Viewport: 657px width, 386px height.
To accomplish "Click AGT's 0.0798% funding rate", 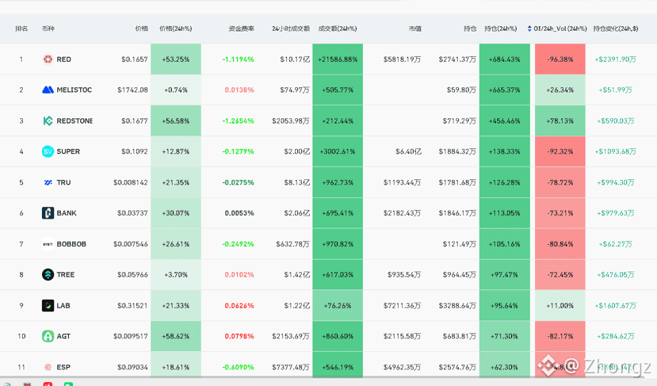I will click(239, 336).
